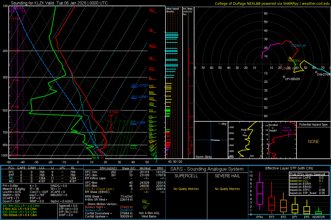Click the 'SigSvr = 0 m3/s3' value
This screenshot has height=220, width=331.
62,201
